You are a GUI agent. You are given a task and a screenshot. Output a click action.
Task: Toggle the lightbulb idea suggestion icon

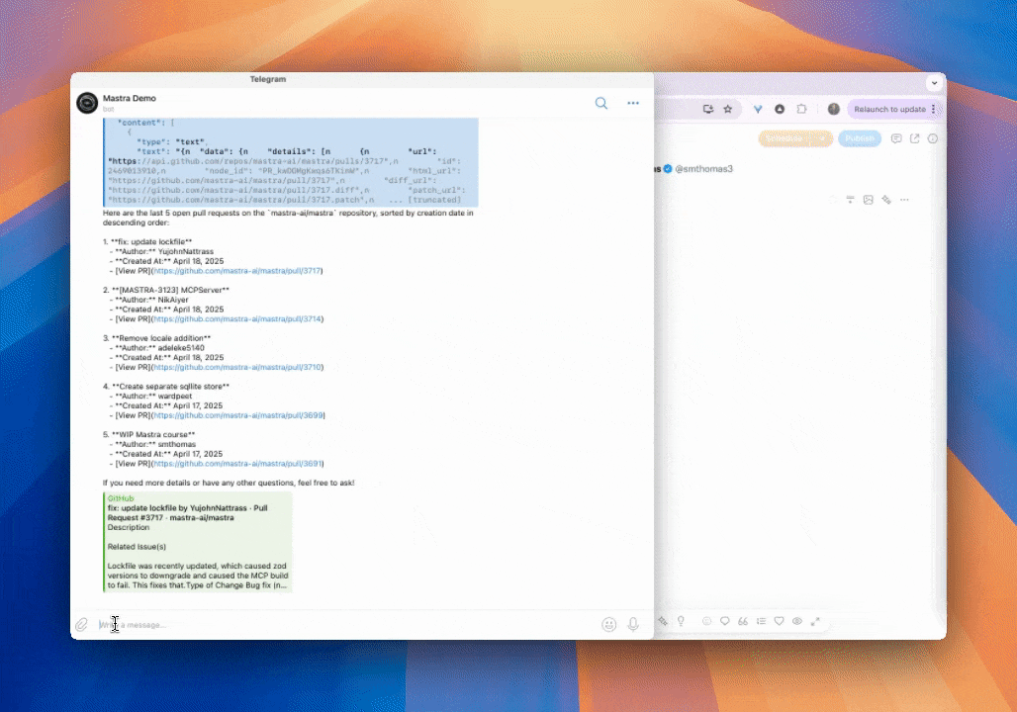[681, 623]
